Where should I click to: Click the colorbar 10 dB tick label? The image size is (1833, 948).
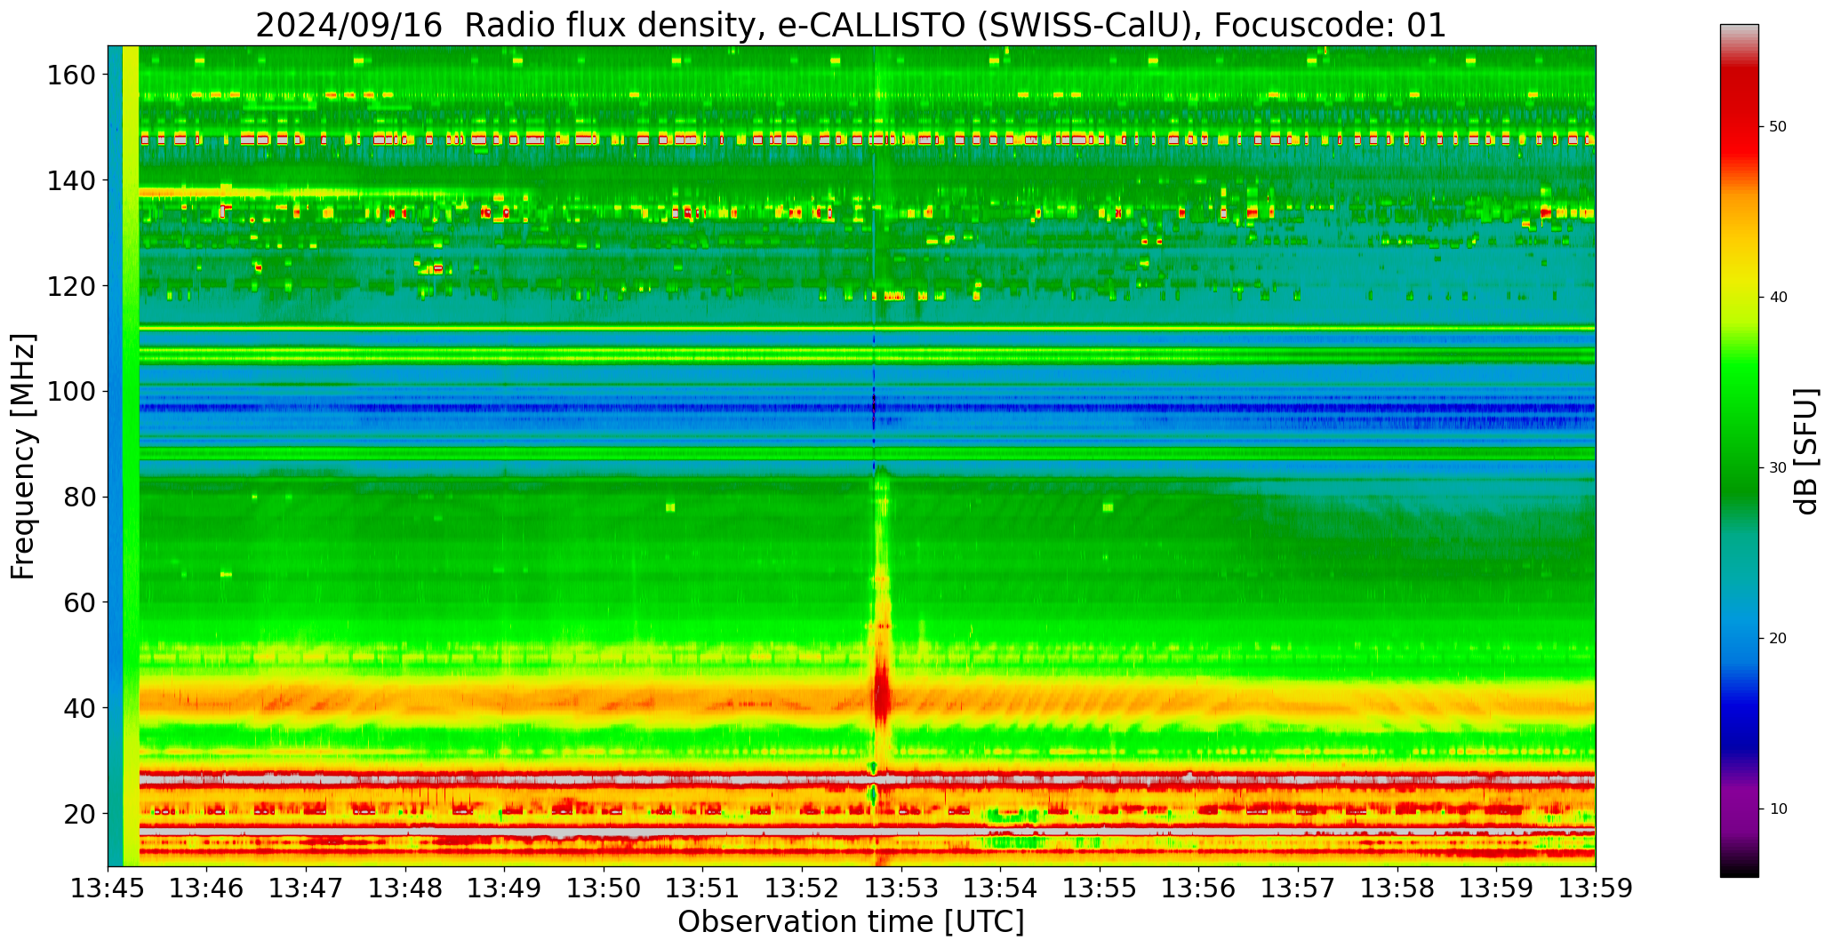pos(1778,809)
